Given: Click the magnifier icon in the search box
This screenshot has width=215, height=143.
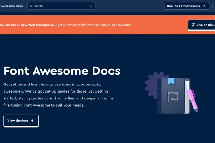Looking at the screenshot, I should coord(31,6).
